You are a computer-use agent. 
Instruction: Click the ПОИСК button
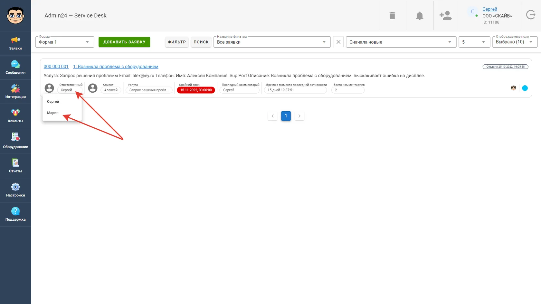tap(201, 42)
